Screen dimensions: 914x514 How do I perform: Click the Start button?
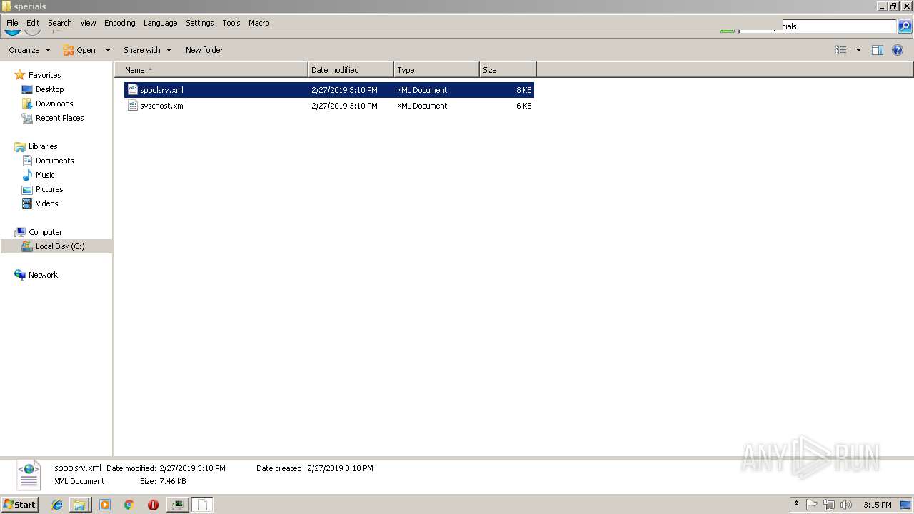pos(19,505)
